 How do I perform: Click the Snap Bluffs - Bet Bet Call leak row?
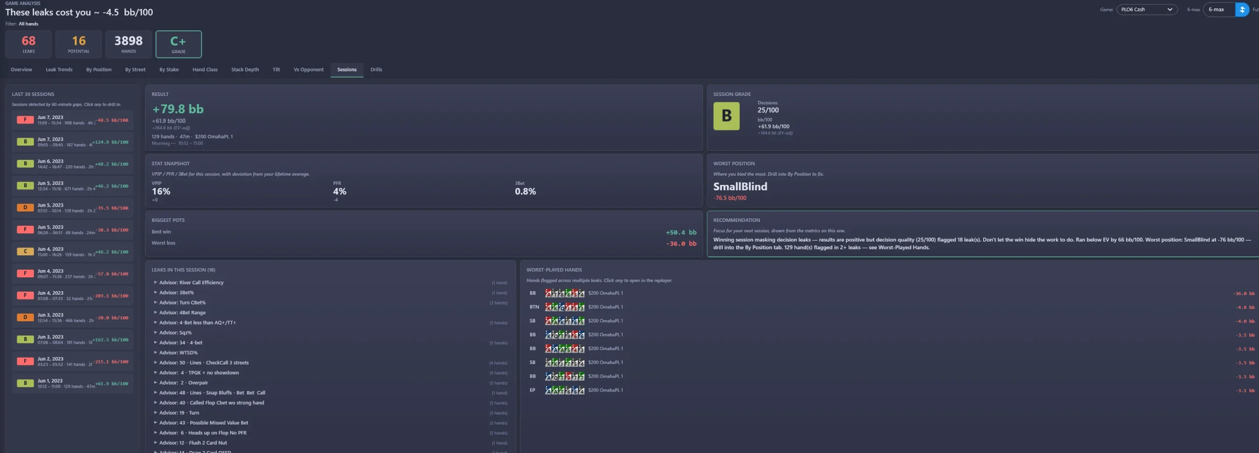click(x=330, y=393)
